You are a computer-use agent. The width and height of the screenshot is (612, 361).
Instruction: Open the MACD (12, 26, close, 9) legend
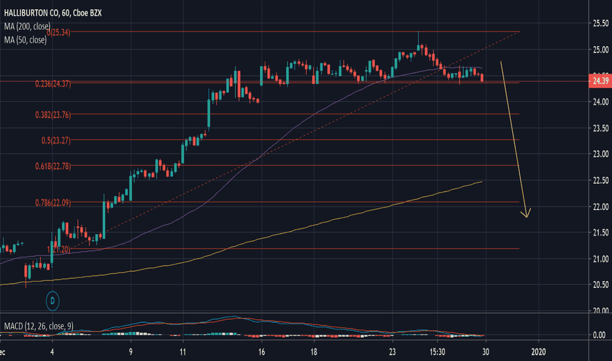[x=38, y=326]
